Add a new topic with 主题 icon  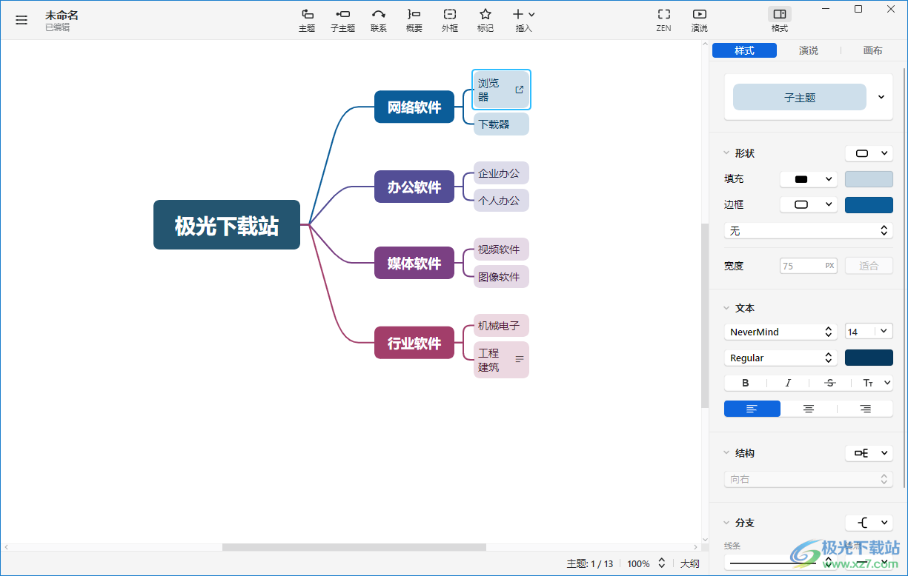(307, 20)
